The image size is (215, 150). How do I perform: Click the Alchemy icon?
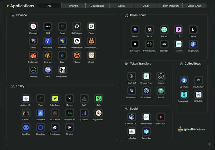[x=40, y=113]
